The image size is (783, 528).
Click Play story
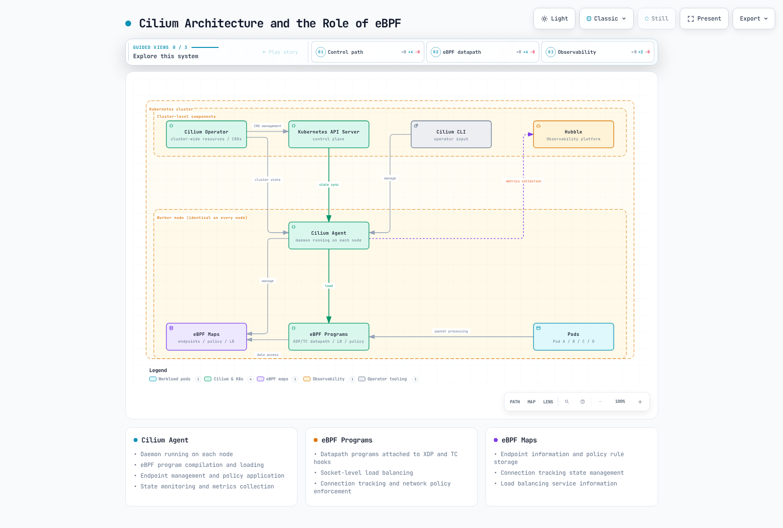[x=280, y=52]
